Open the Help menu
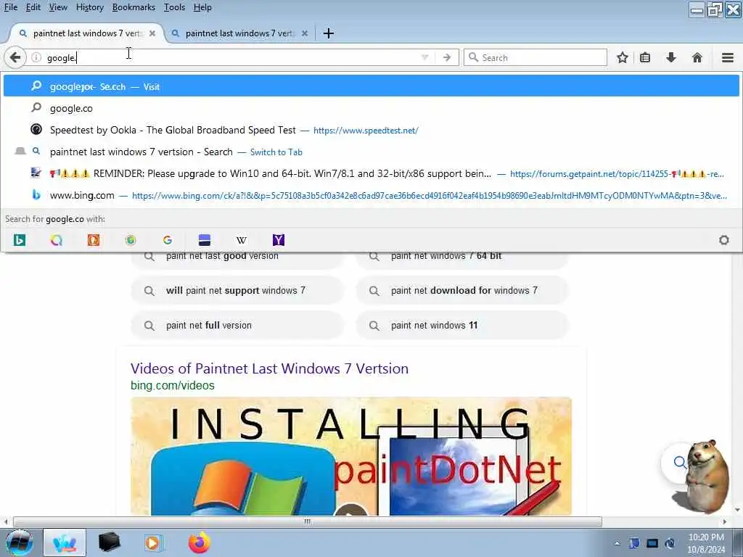 point(202,7)
